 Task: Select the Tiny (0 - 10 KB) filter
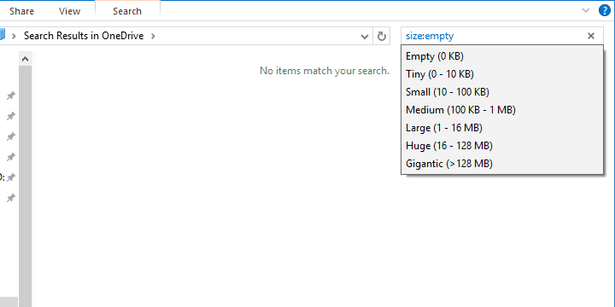tap(502, 74)
